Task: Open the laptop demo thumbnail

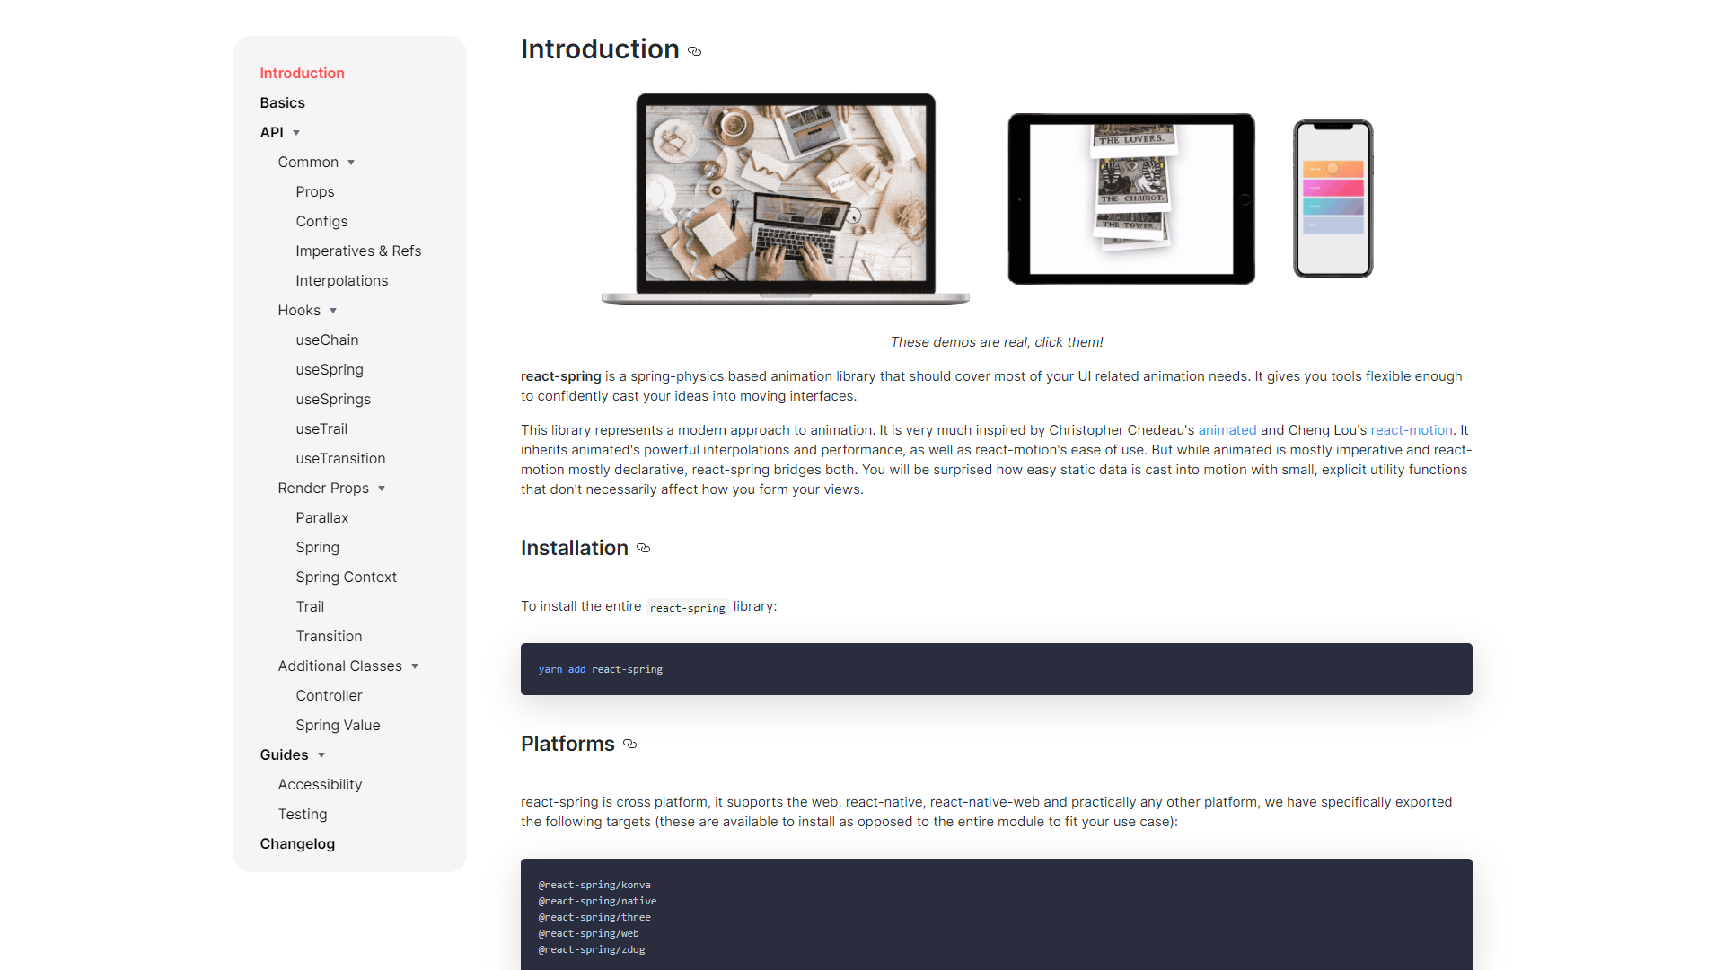Action: [786, 199]
